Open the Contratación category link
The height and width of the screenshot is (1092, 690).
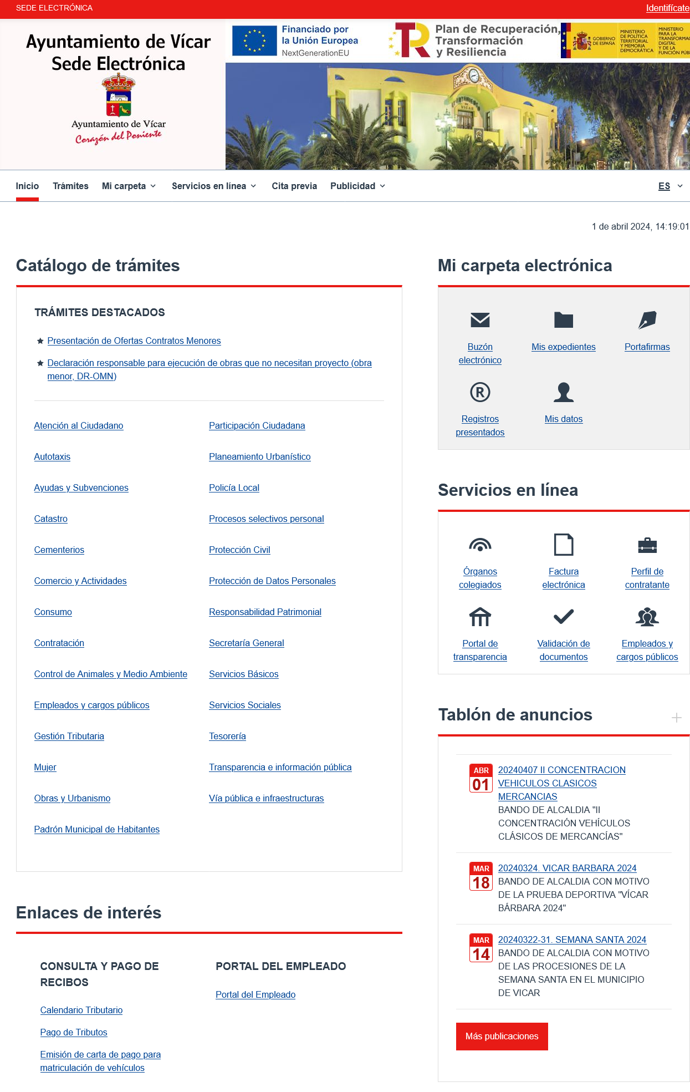point(59,643)
